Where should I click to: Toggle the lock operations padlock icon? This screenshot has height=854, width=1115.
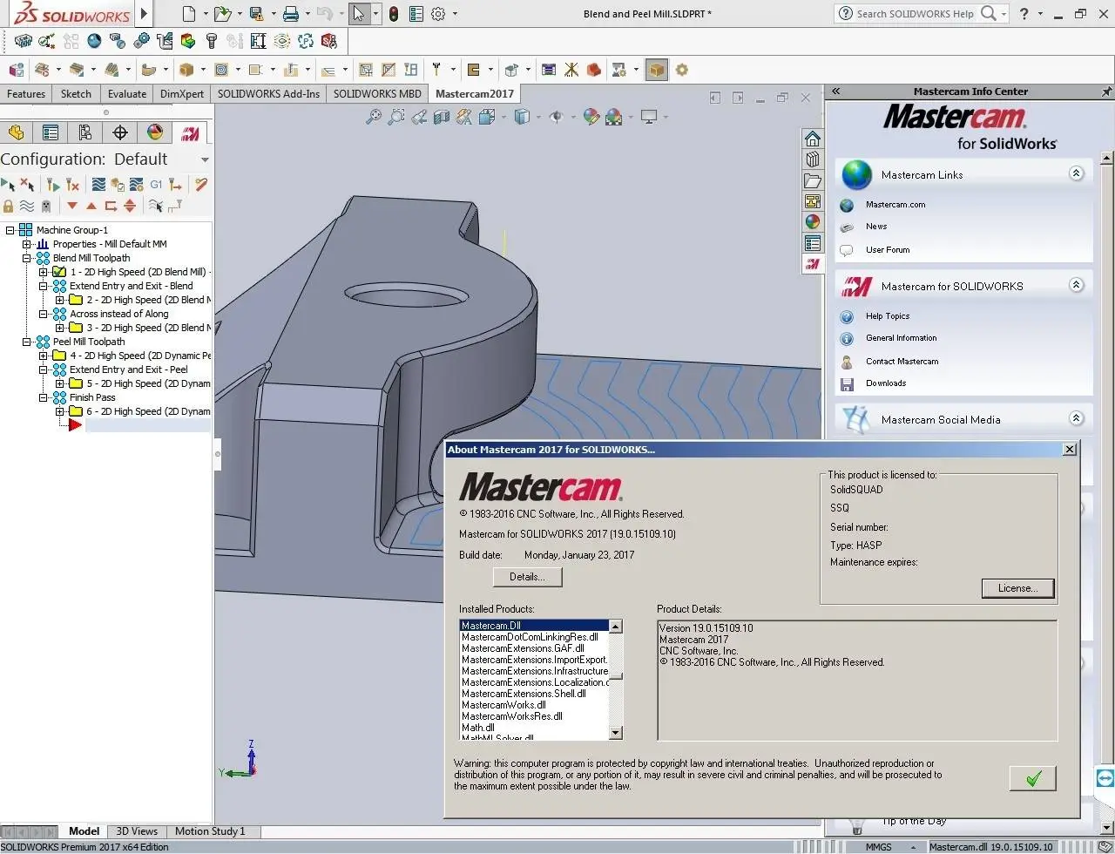pyautogui.click(x=8, y=206)
